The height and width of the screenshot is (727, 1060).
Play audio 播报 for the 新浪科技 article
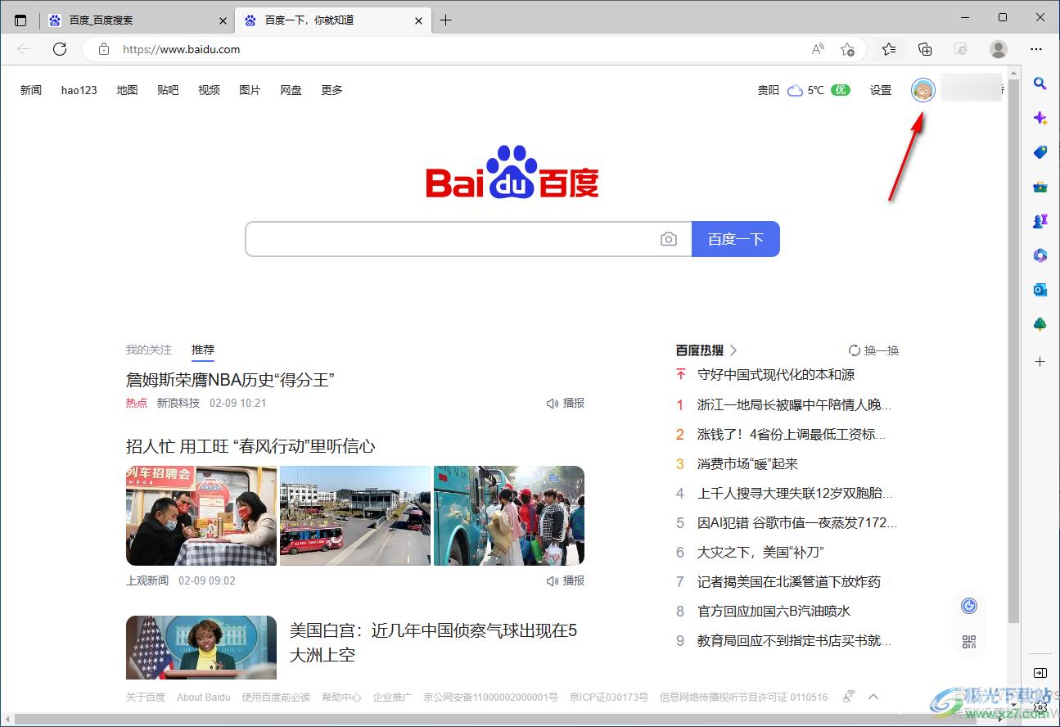pyautogui.click(x=566, y=403)
